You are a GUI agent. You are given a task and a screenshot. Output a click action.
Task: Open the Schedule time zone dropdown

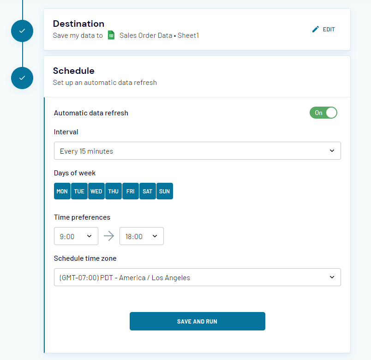pos(197,277)
